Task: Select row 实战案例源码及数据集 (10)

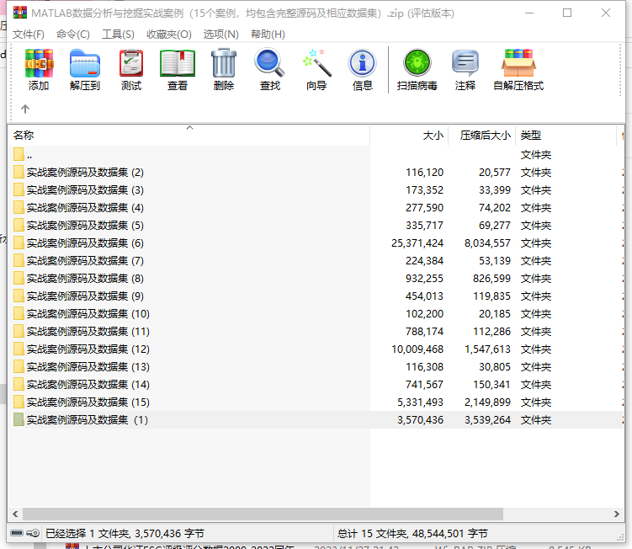Action: 316,313
